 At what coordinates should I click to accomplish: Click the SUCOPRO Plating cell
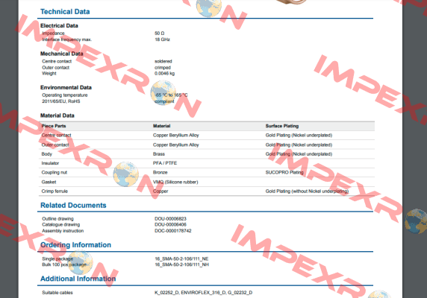click(284, 173)
